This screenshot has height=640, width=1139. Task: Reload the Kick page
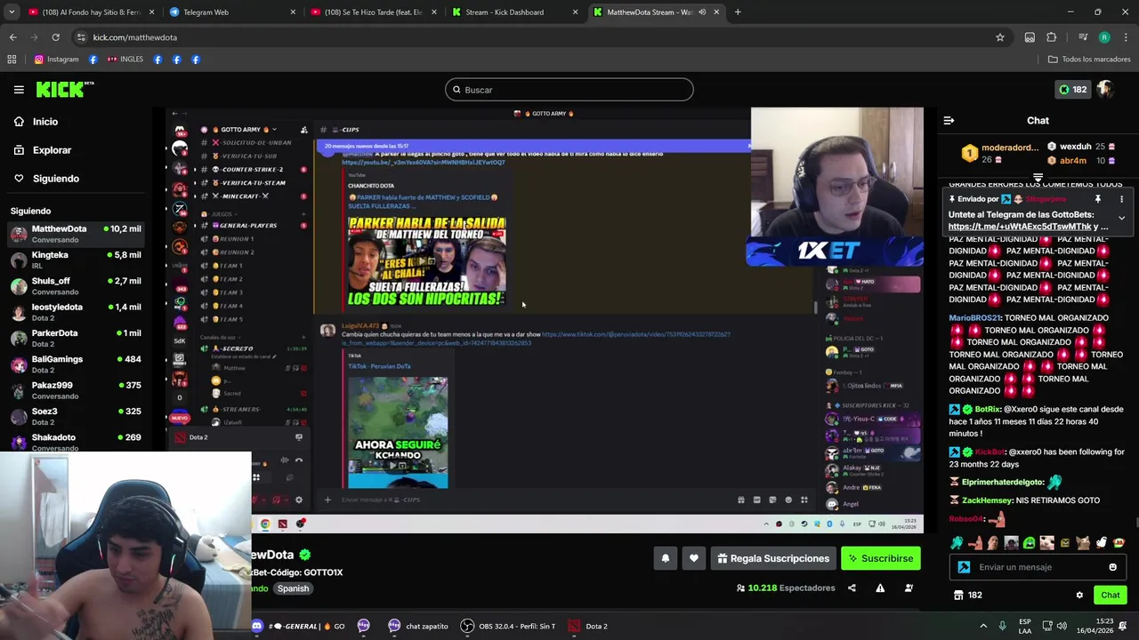pyautogui.click(x=55, y=37)
